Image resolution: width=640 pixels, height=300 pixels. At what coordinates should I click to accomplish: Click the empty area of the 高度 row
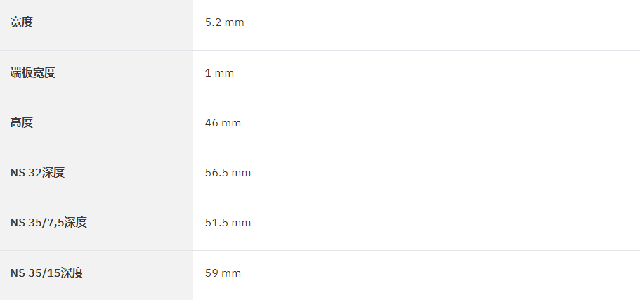pyautogui.click(x=440, y=125)
